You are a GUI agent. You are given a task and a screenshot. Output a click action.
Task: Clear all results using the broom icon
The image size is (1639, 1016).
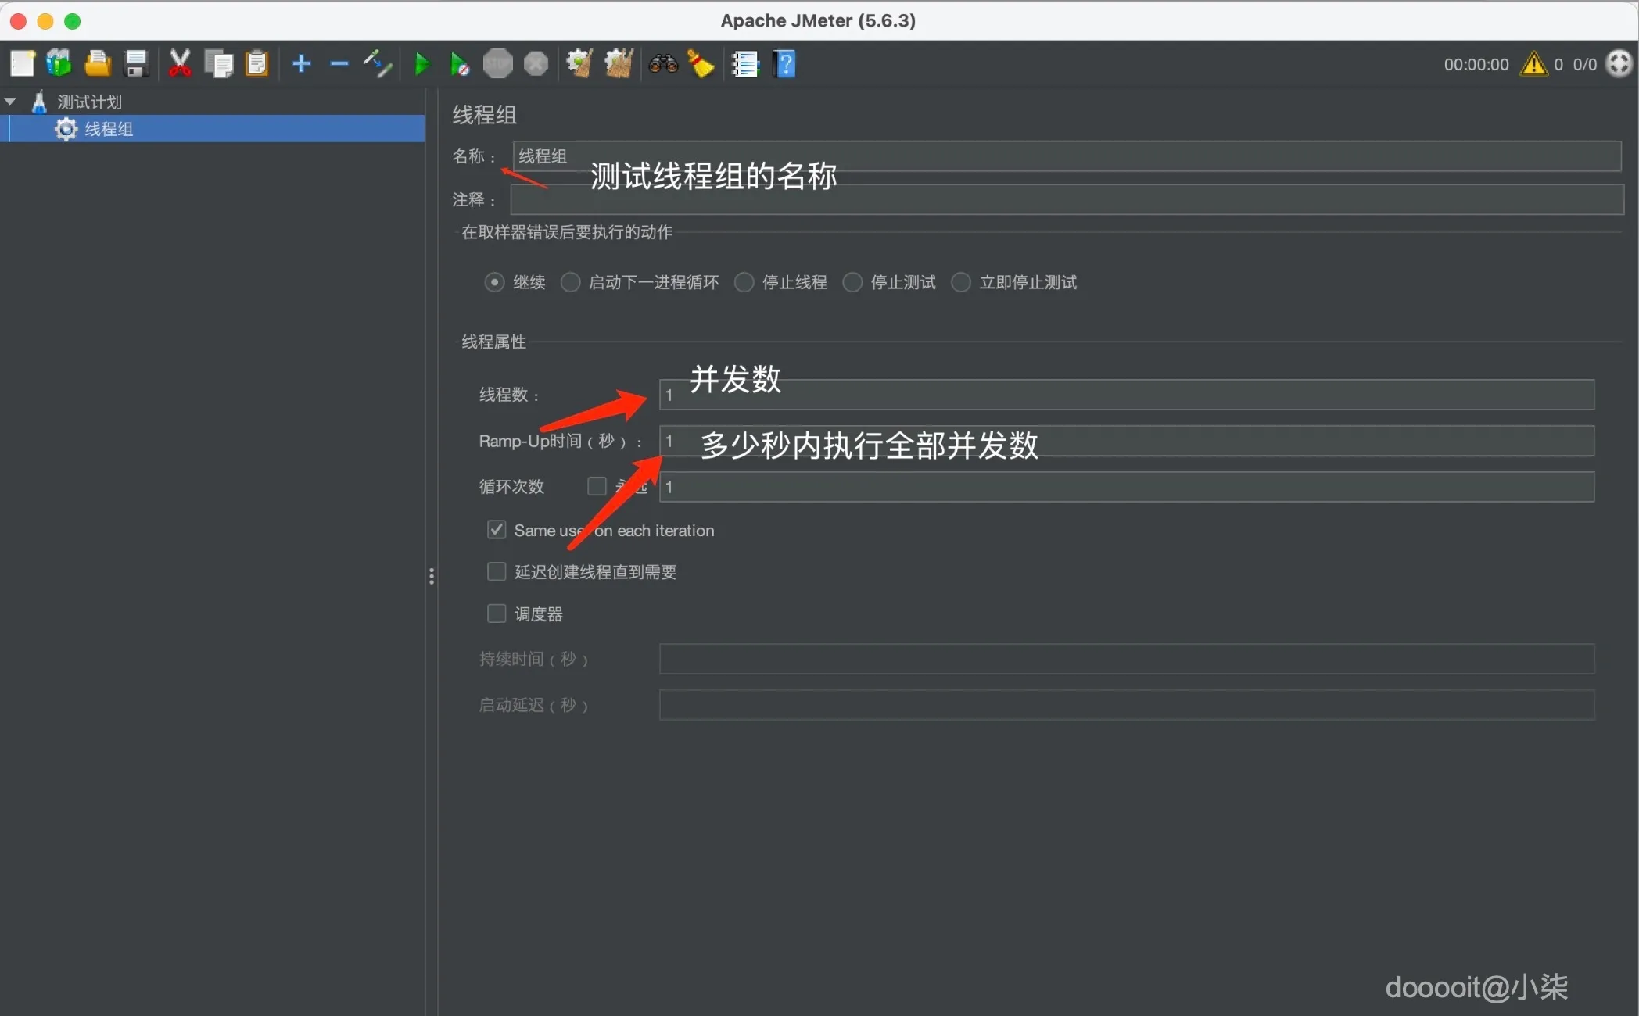pos(700,63)
